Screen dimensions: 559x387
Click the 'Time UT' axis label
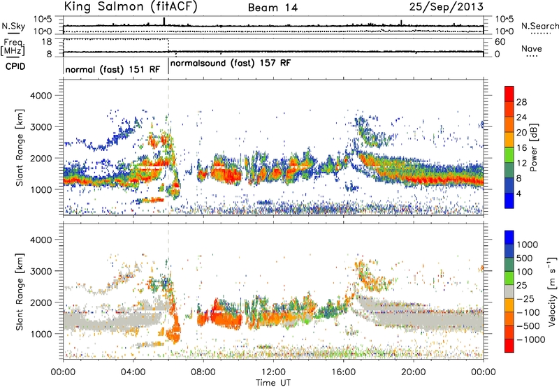click(273, 383)
